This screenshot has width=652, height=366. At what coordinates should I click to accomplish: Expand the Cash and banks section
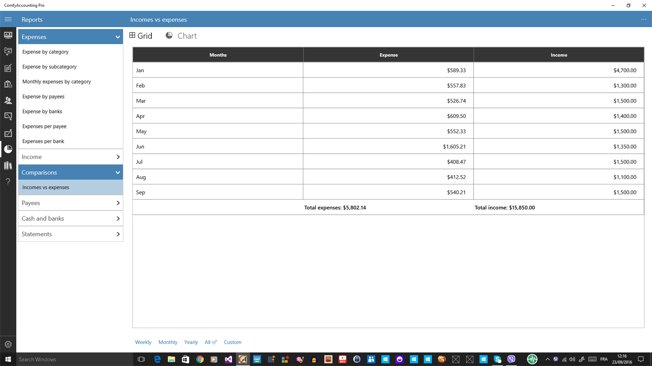coord(71,218)
